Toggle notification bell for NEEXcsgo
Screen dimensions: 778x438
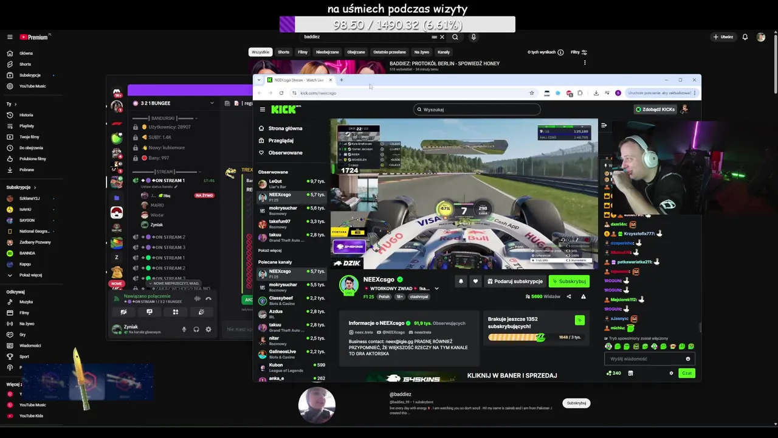point(461,281)
